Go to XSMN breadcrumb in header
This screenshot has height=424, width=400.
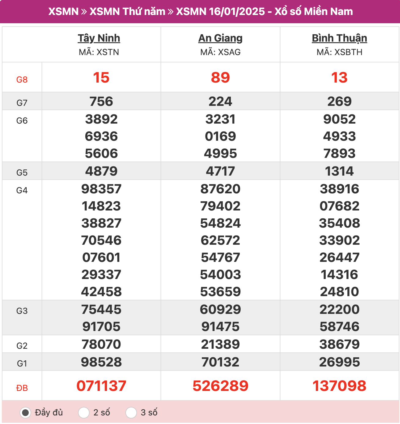tap(64, 11)
